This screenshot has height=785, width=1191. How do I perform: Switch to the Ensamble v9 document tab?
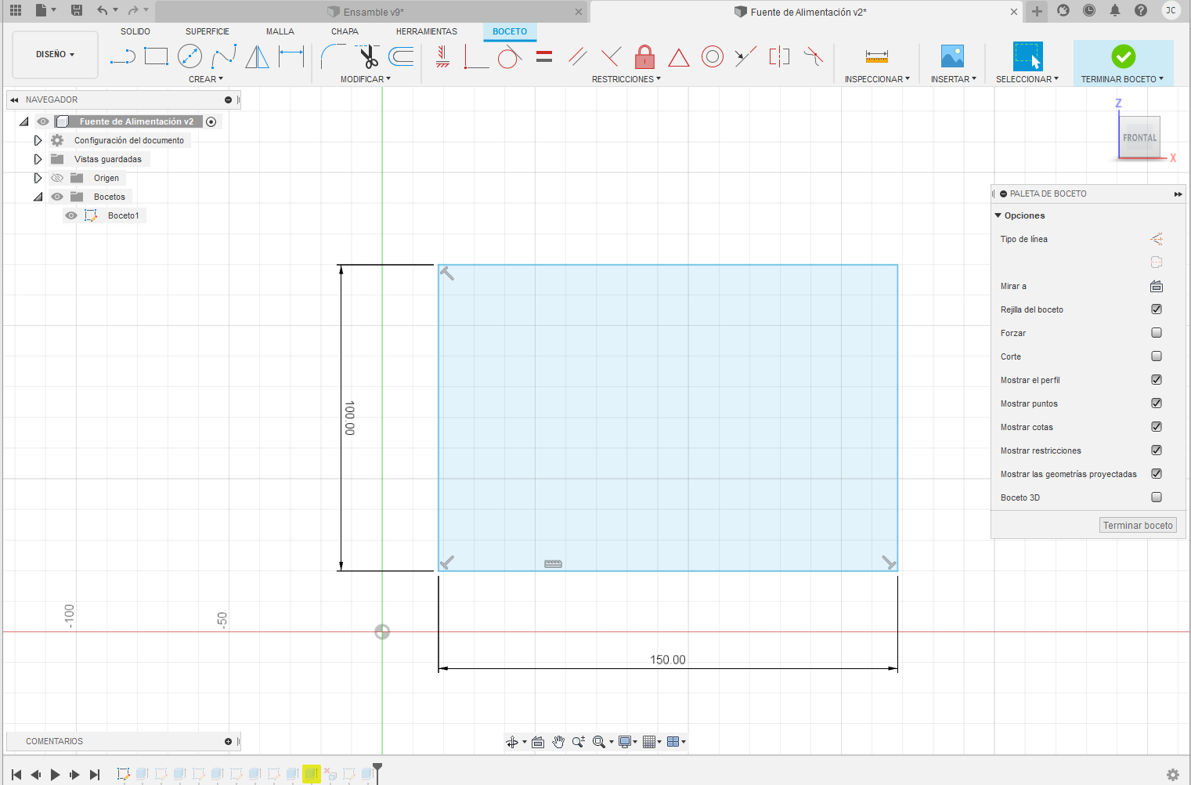pyautogui.click(x=373, y=12)
